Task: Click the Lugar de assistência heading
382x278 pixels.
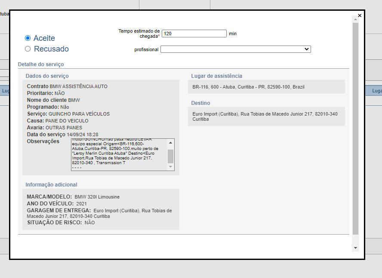Action: (217, 76)
